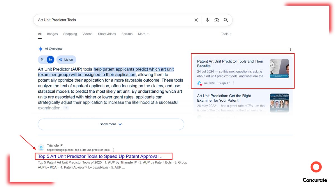335x188 pixels.
Task: Click the 'grant rates' underlined term
Action: click(x=123, y=97)
